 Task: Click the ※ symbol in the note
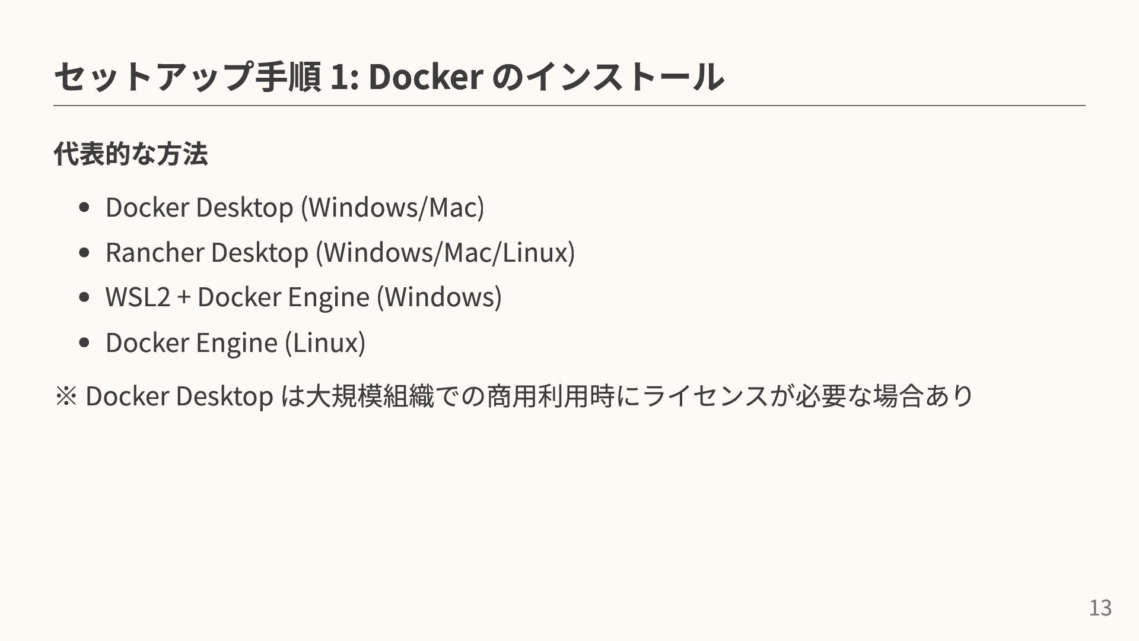tap(65, 396)
